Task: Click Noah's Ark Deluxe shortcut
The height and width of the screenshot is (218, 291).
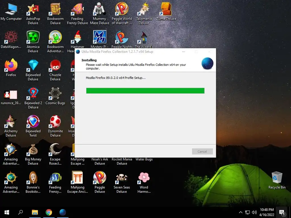Action: click(x=100, y=161)
